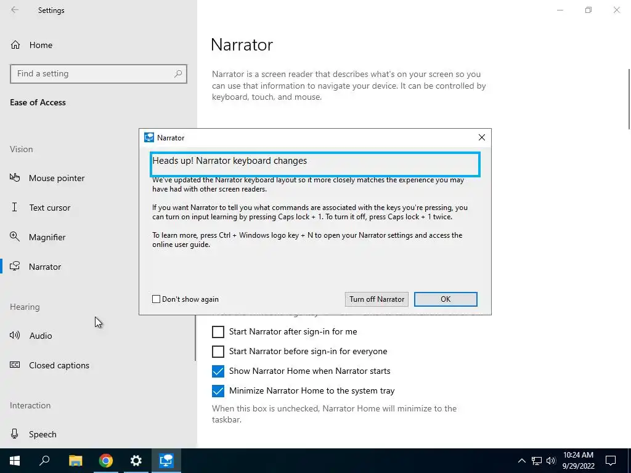The height and width of the screenshot is (473, 631).
Task: Click the Narrator page title
Action: (x=242, y=44)
